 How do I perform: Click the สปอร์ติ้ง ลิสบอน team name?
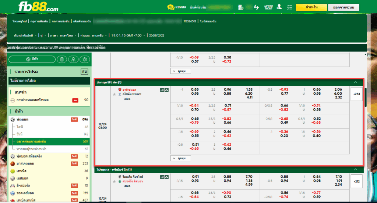[133, 181]
